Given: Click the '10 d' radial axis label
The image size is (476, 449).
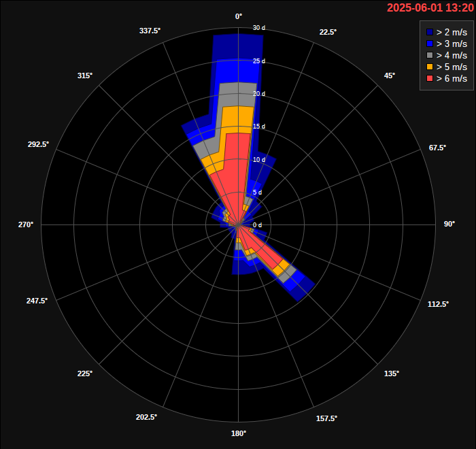Looking at the screenshot, I should point(259,160).
